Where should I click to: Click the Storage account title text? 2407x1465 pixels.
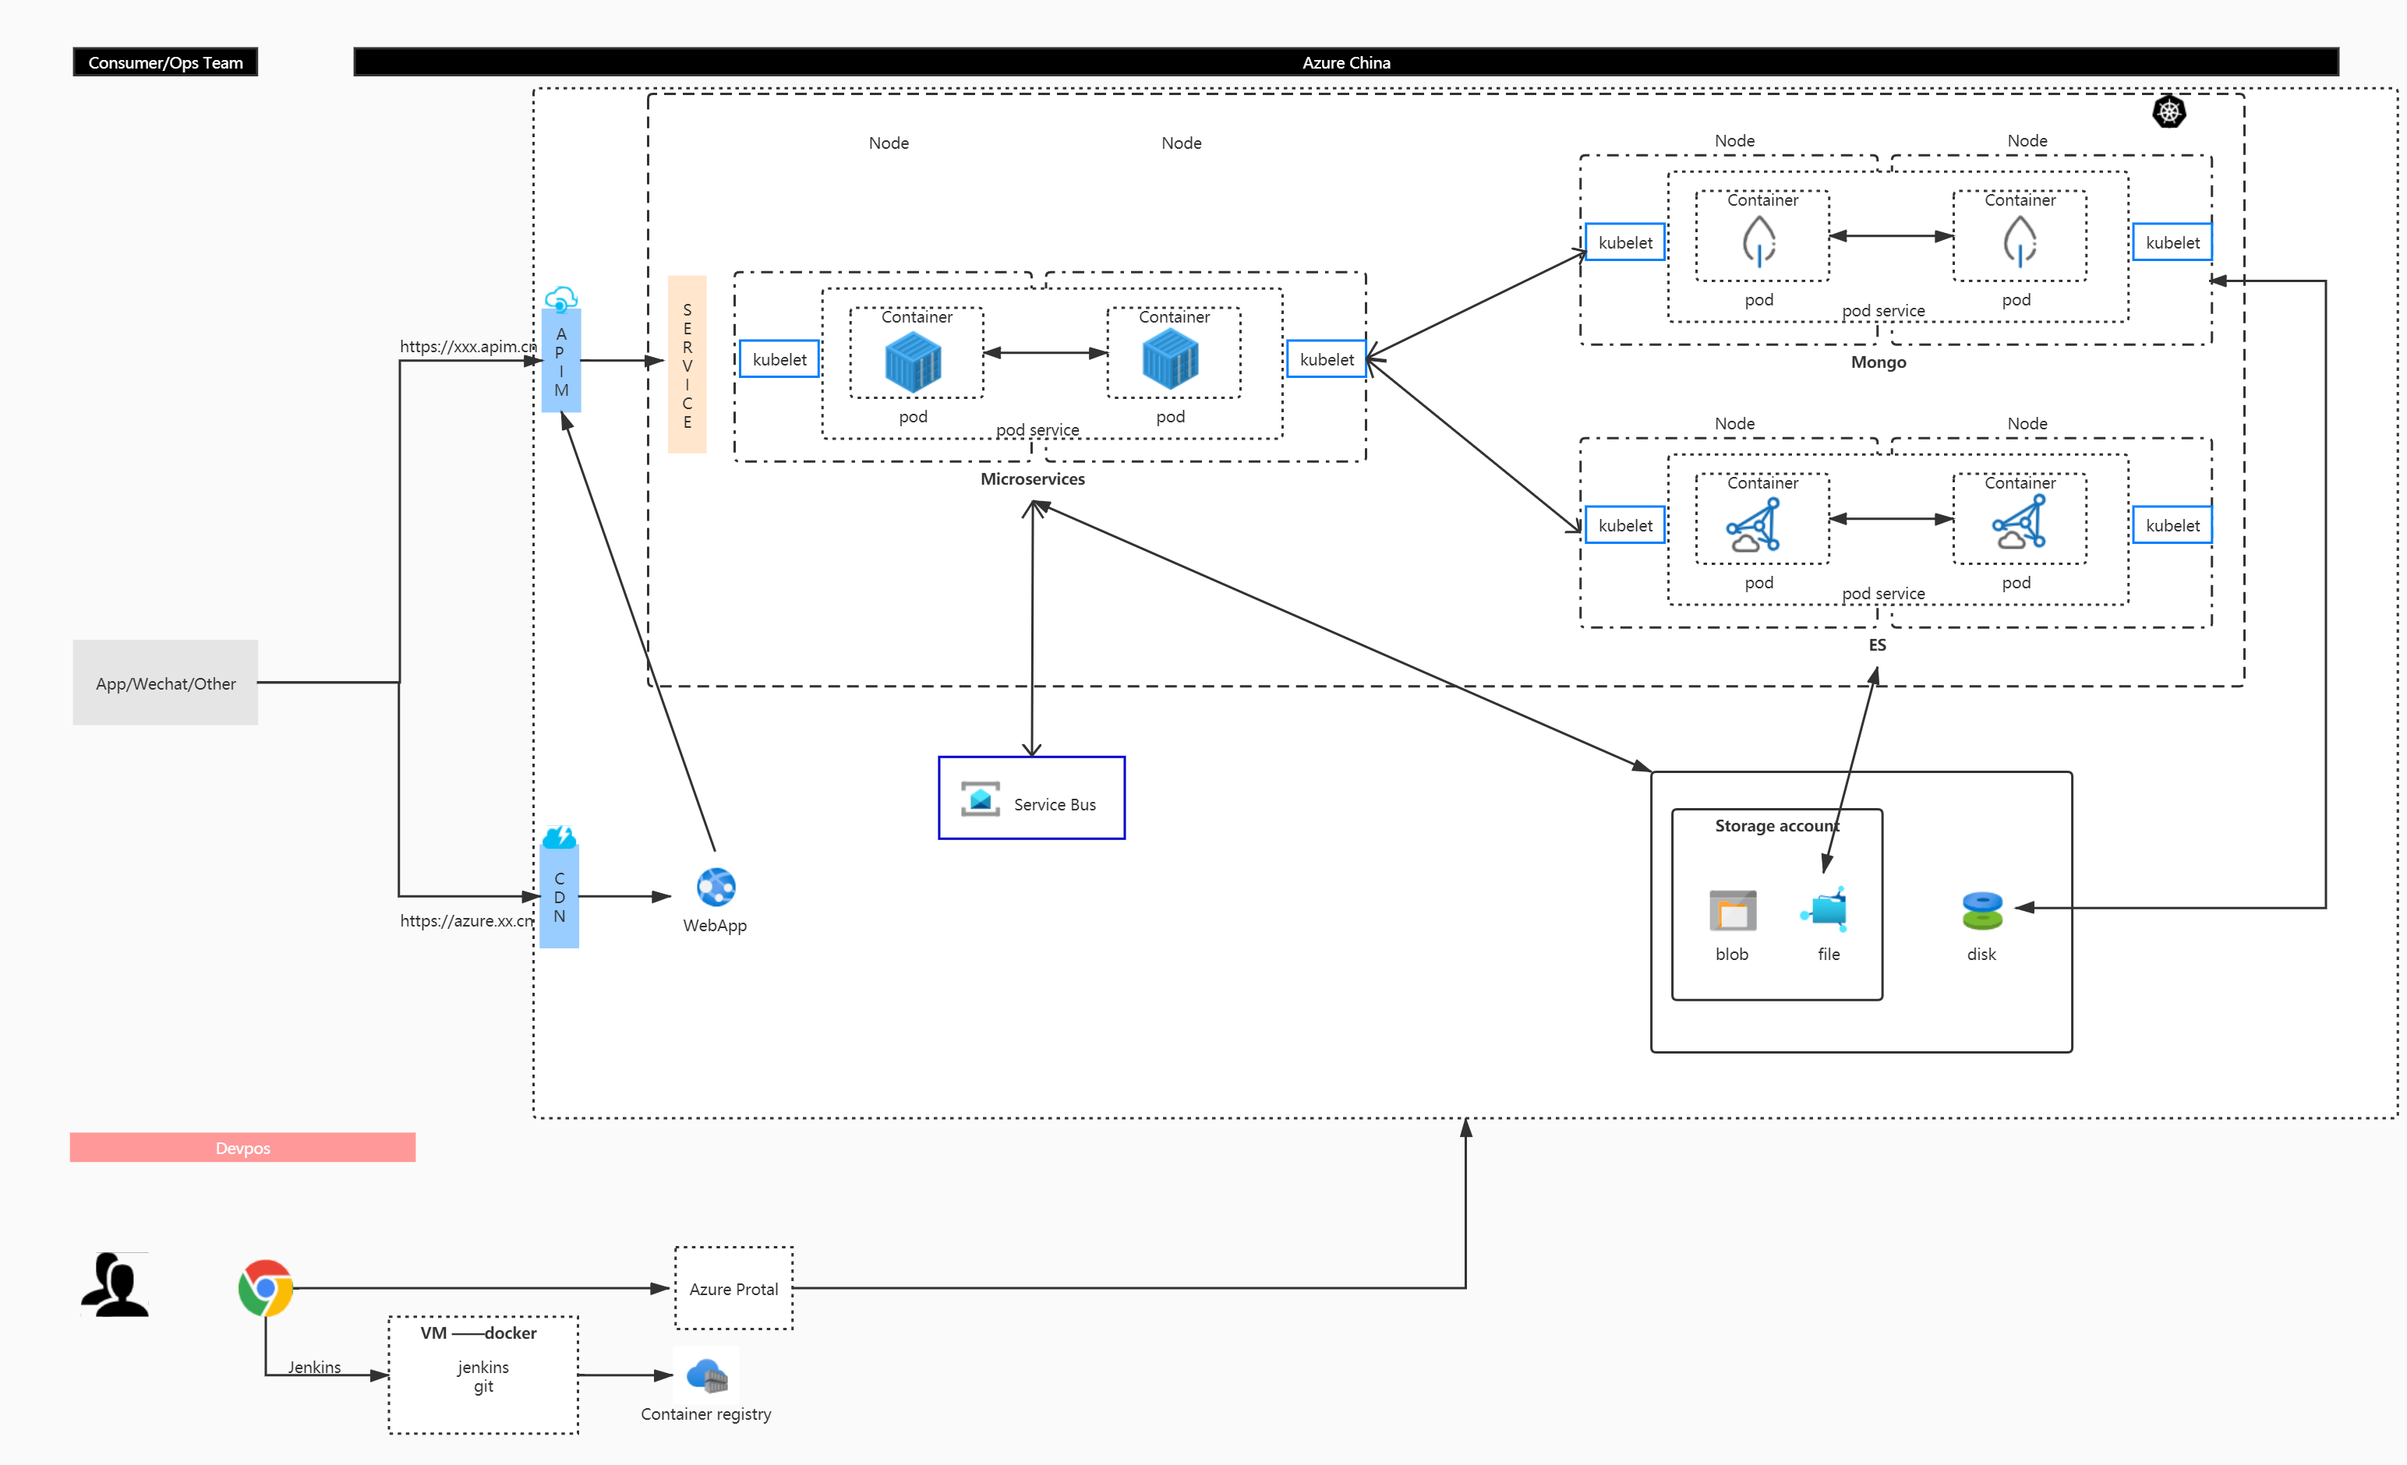[1776, 825]
